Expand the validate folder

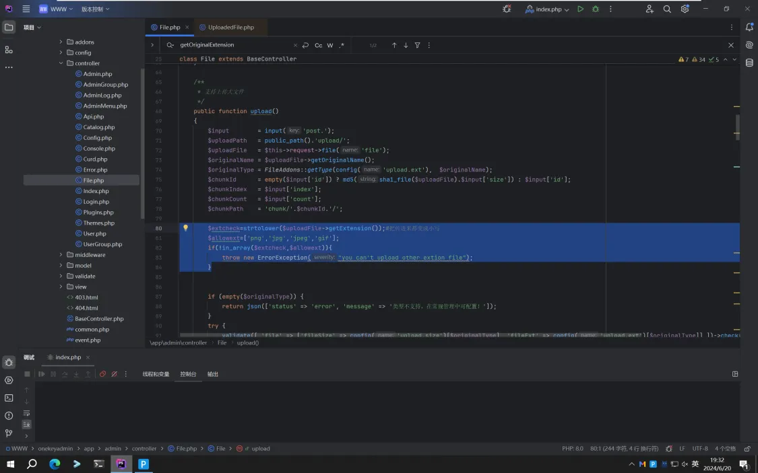(61, 276)
